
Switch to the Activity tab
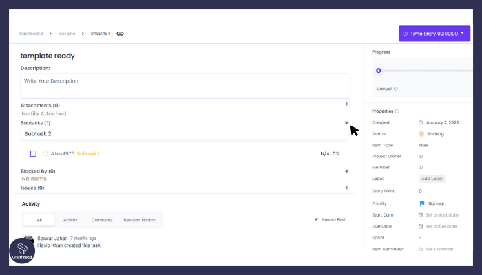70,220
